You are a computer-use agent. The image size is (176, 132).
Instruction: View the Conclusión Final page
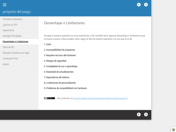[19, 58]
